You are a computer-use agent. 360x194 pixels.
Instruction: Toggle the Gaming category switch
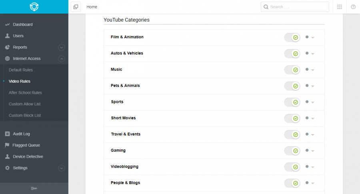[292, 151]
